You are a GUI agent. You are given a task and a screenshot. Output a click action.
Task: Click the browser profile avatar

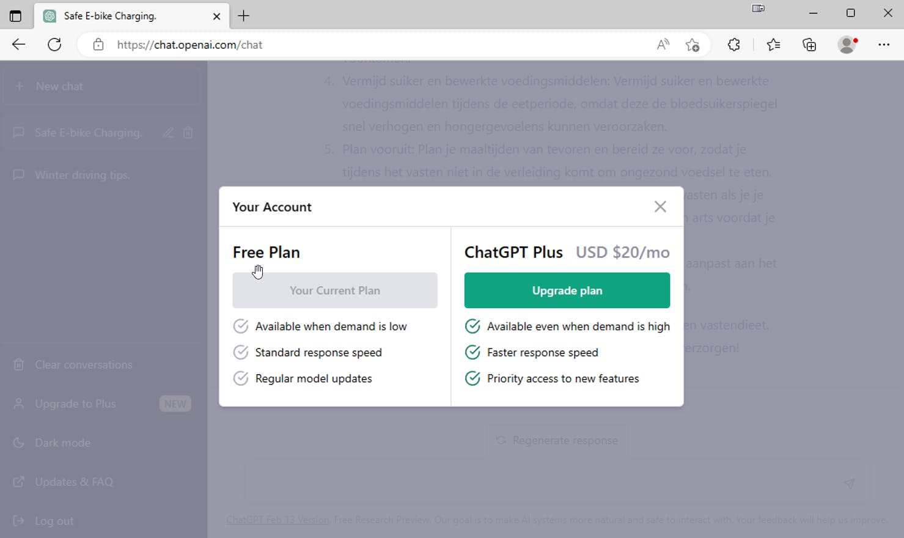tap(847, 45)
